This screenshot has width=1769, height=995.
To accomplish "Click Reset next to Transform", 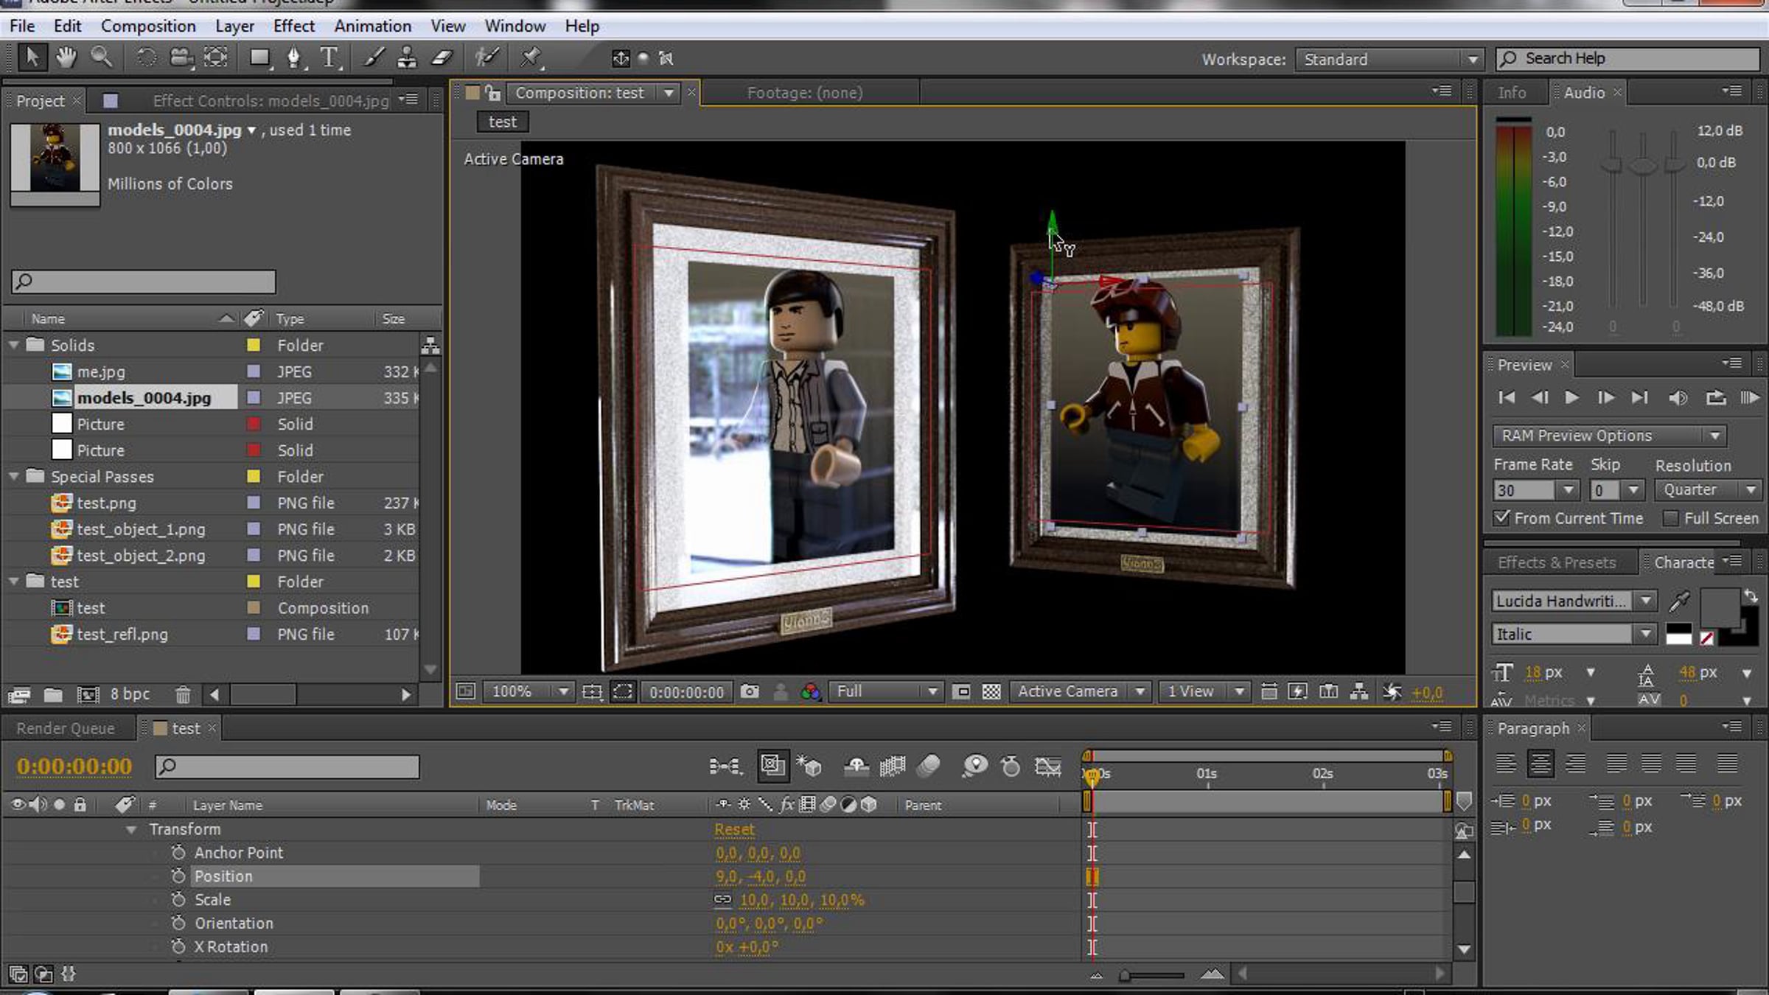I will coord(734,829).
